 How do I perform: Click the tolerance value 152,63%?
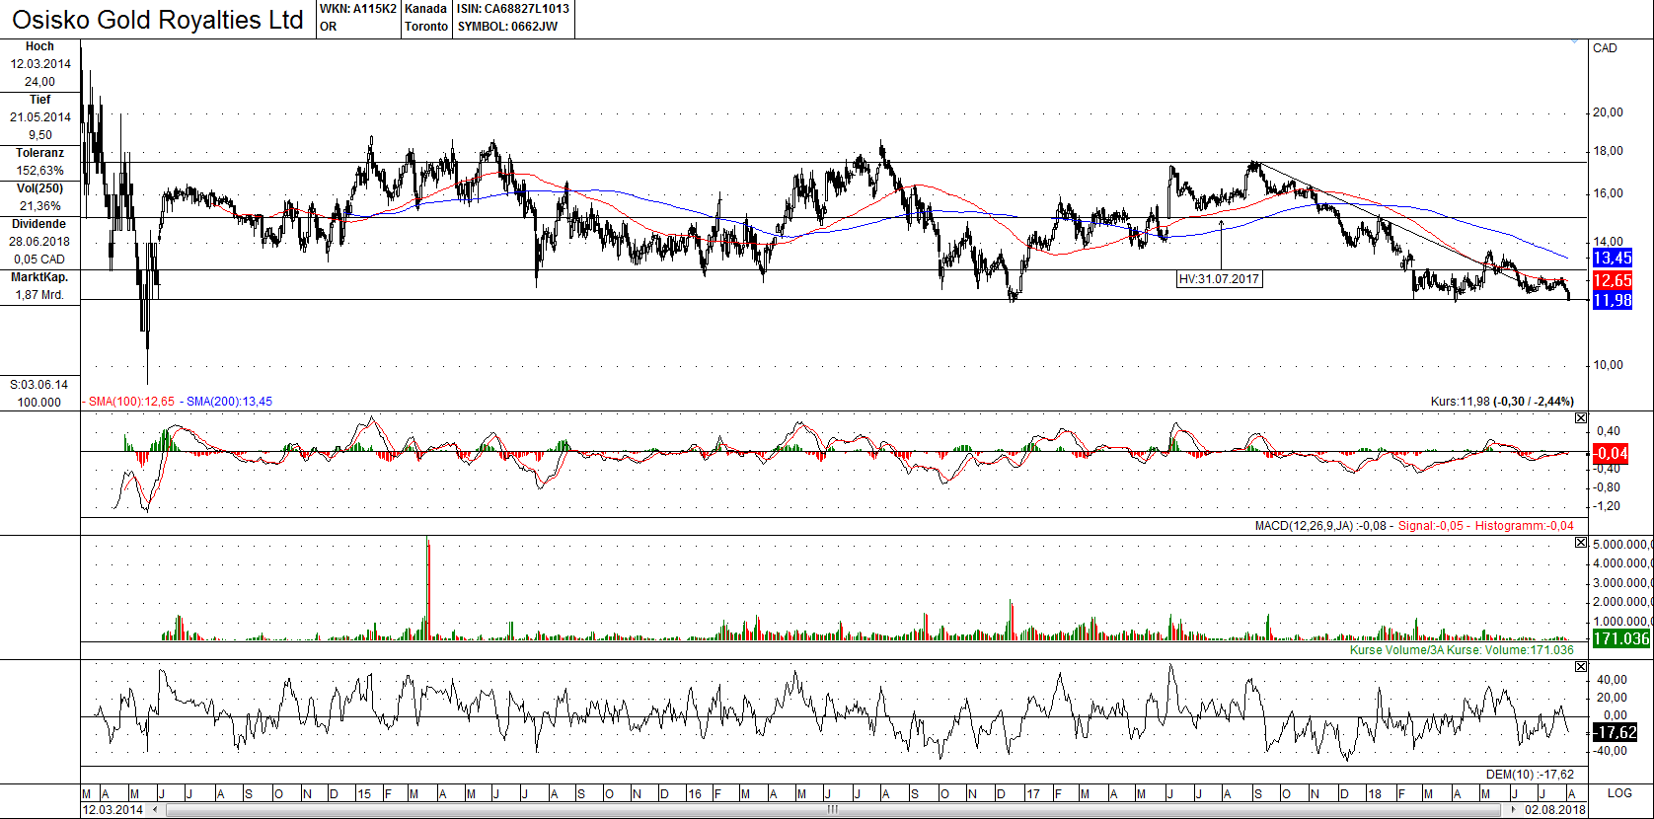point(39,171)
